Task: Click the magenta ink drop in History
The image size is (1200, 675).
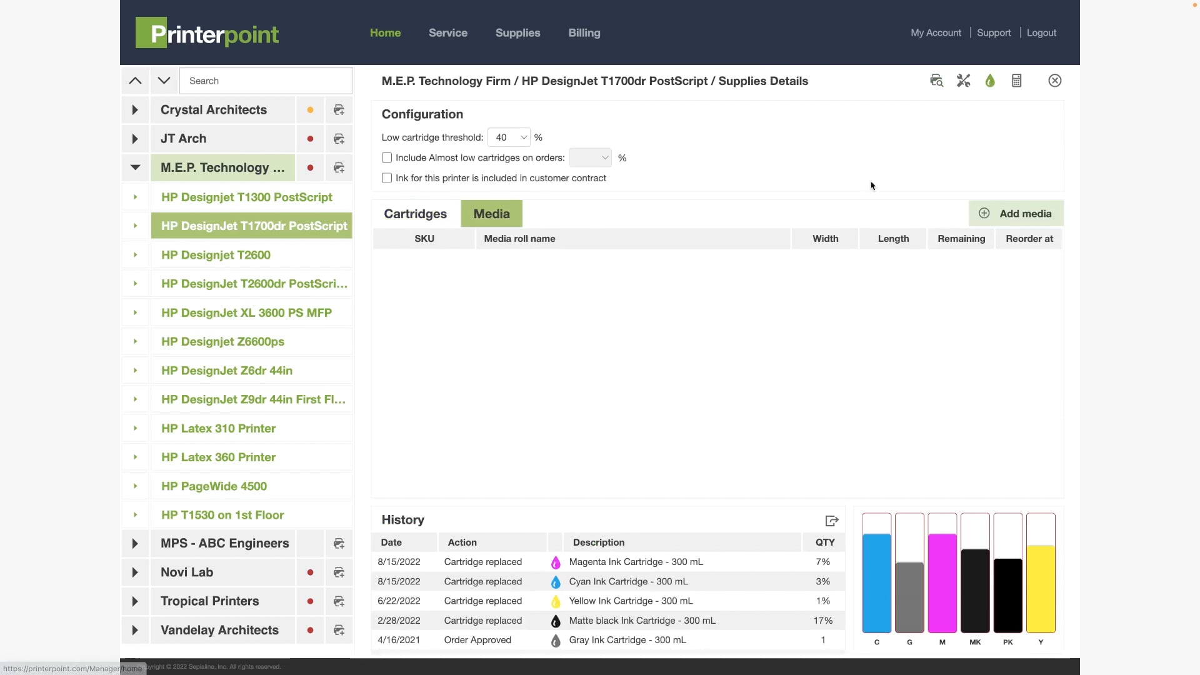Action: point(556,562)
